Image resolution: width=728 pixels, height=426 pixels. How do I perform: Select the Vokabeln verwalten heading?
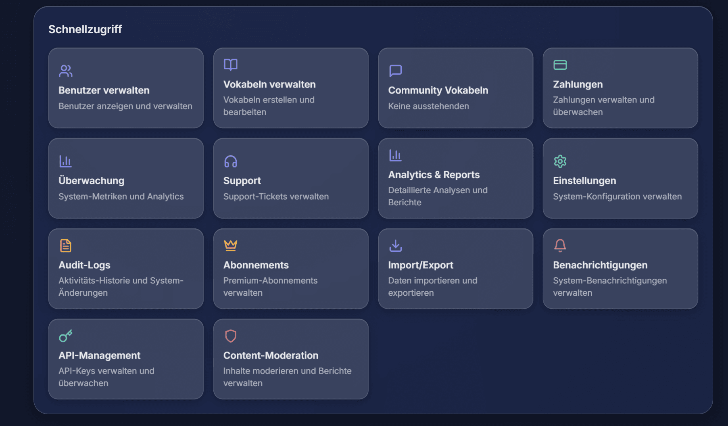(269, 84)
